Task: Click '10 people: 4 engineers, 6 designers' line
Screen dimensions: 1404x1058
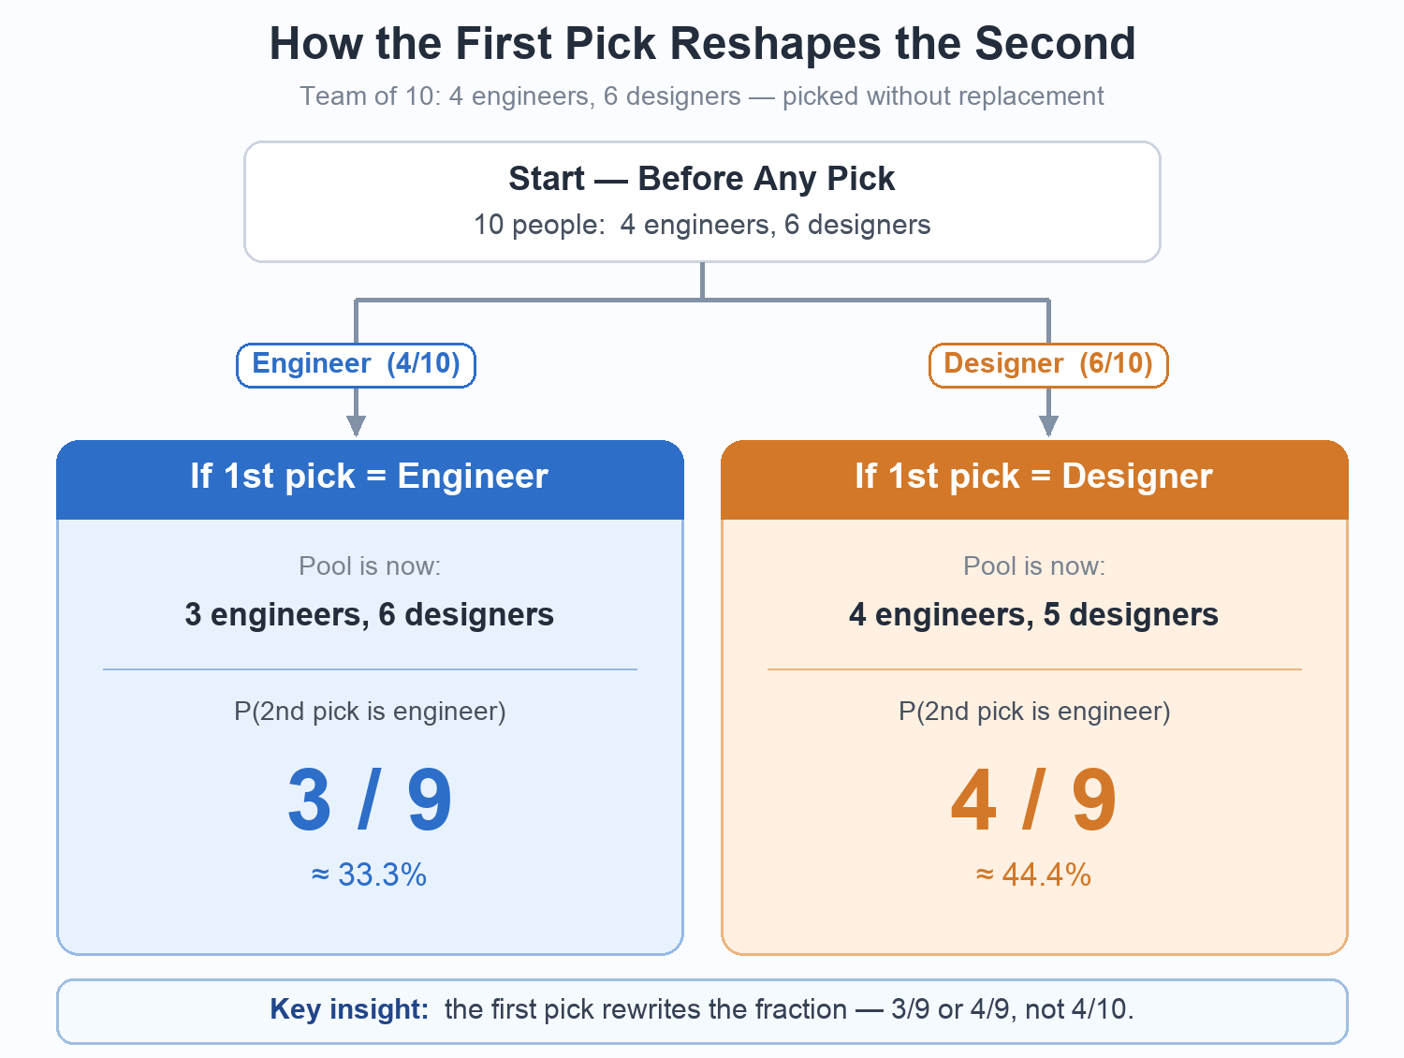Action: [x=702, y=225]
